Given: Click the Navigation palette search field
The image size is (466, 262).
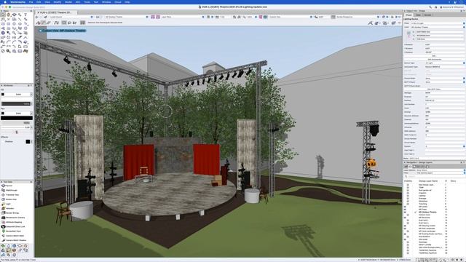Looking at the screenshot, I should click(x=434, y=176).
